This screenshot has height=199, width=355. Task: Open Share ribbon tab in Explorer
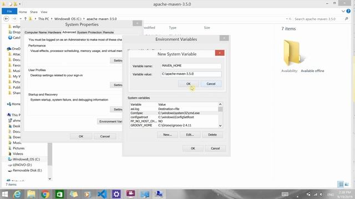pos(34,12)
